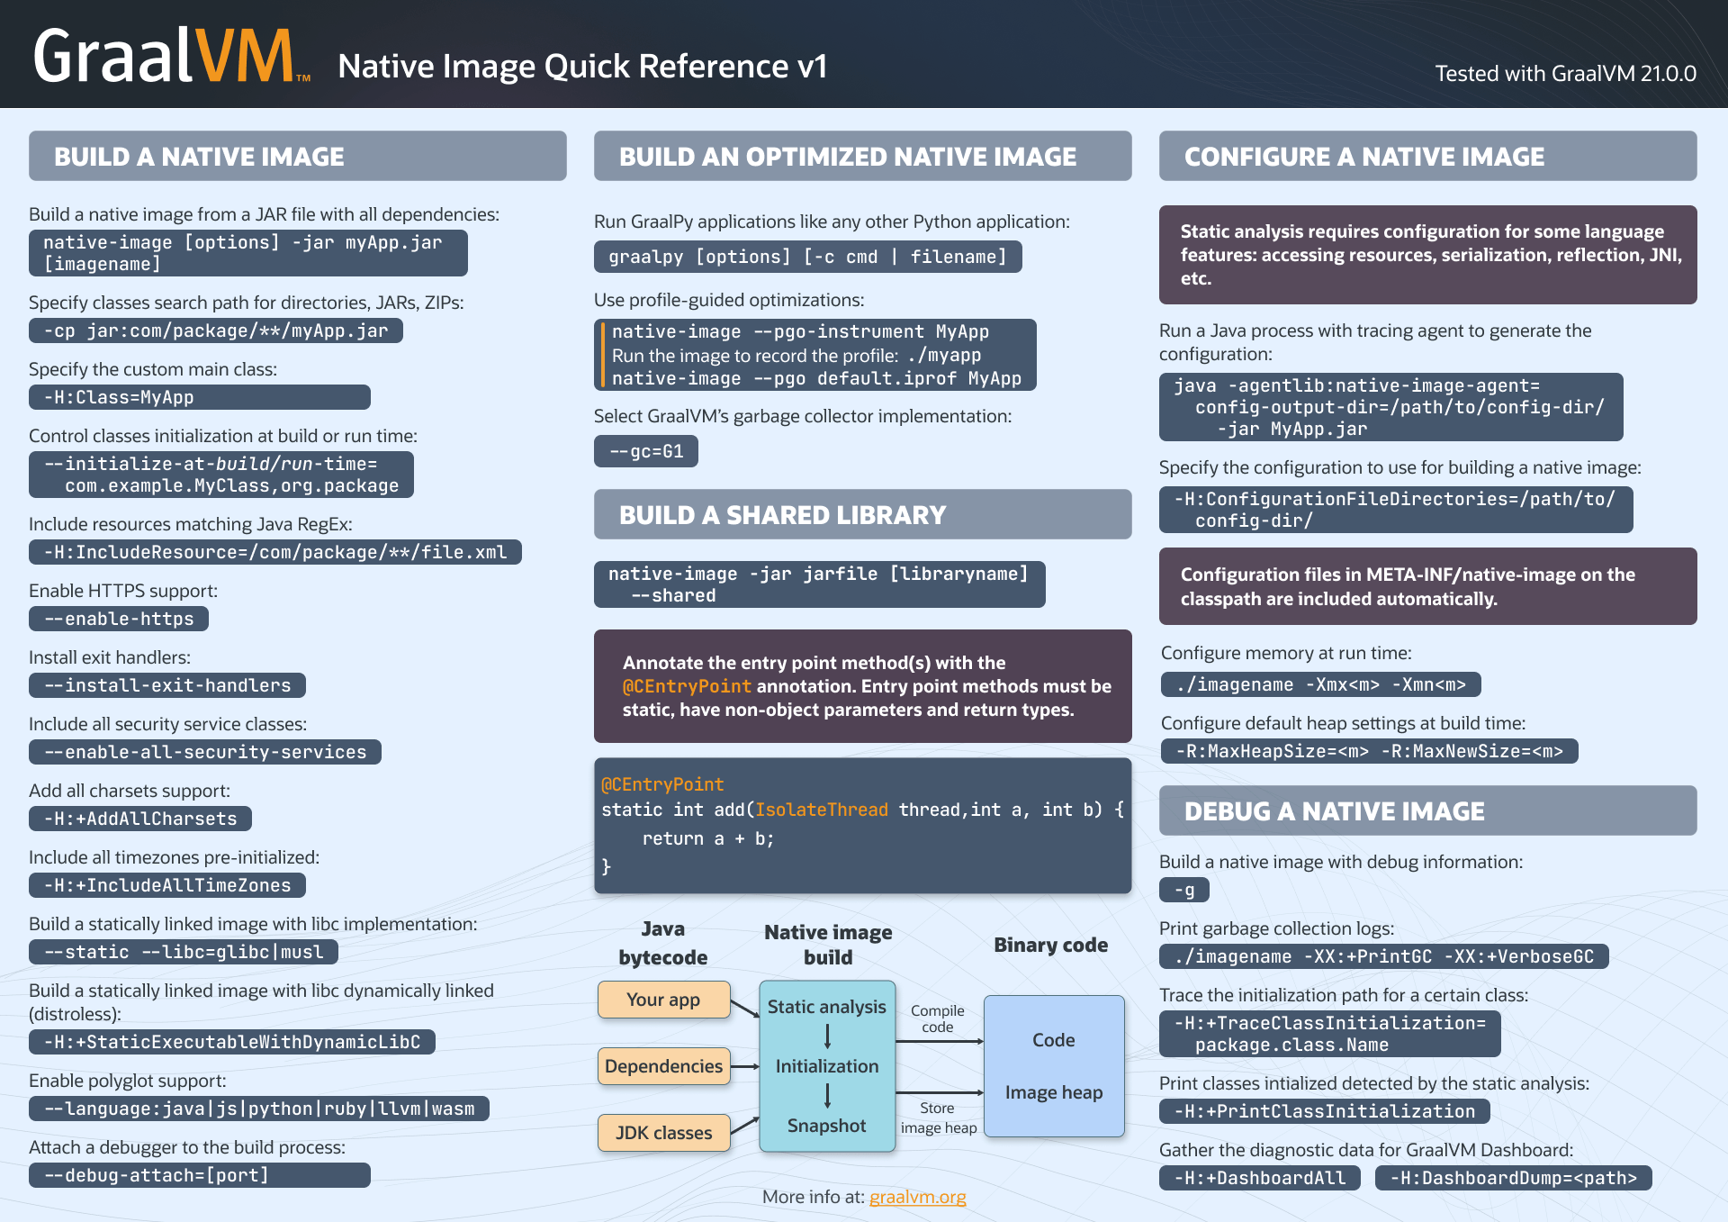Click the '-H:+AddAllCharsets' code snippet
This screenshot has width=1728, height=1222.
(140, 819)
